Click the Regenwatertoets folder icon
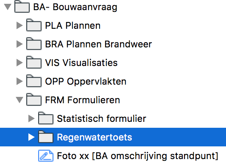Image resolution: width=226 pixels, height=165 pixels. (x=46, y=137)
